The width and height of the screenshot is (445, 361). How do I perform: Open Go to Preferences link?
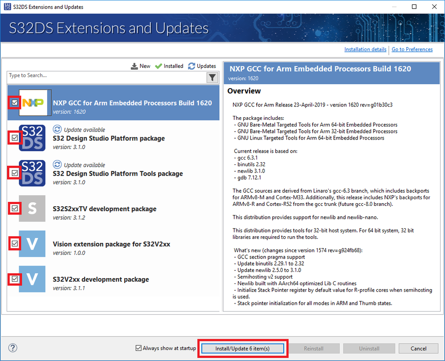(x=412, y=49)
